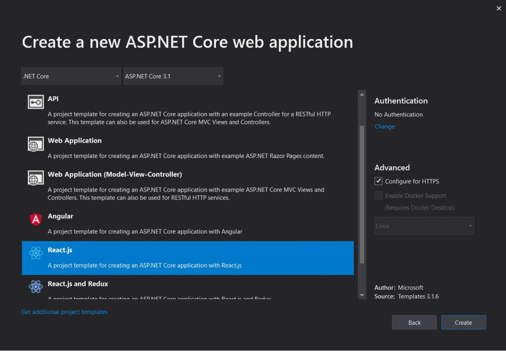Image resolution: width=506 pixels, height=351 pixels.
Task: Click the scrollbar down arrow
Action: click(362, 295)
